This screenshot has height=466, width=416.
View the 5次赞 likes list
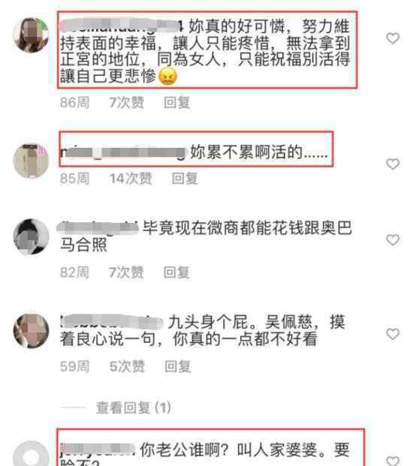(x=127, y=366)
